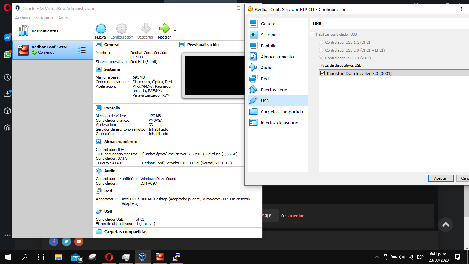Click the VirtualBox cube icon on taskbar

tap(142, 257)
